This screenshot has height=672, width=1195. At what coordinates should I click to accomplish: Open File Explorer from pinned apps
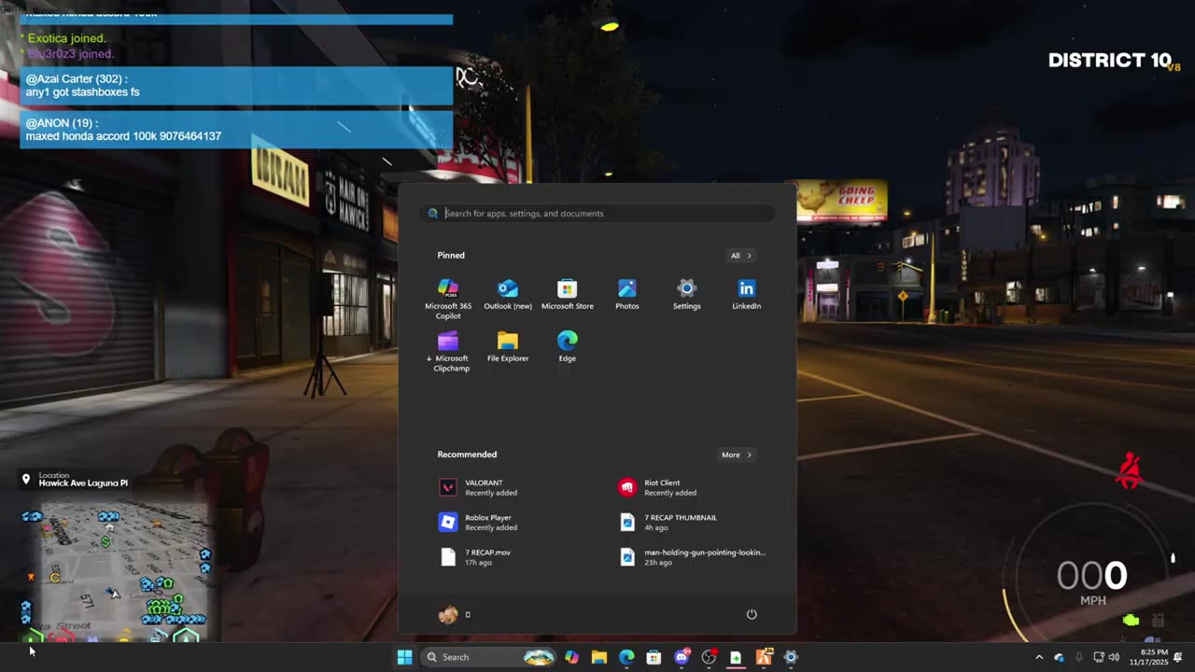coord(508,346)
